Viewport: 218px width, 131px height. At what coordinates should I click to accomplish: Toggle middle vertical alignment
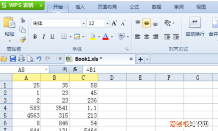tap(146, 23)
